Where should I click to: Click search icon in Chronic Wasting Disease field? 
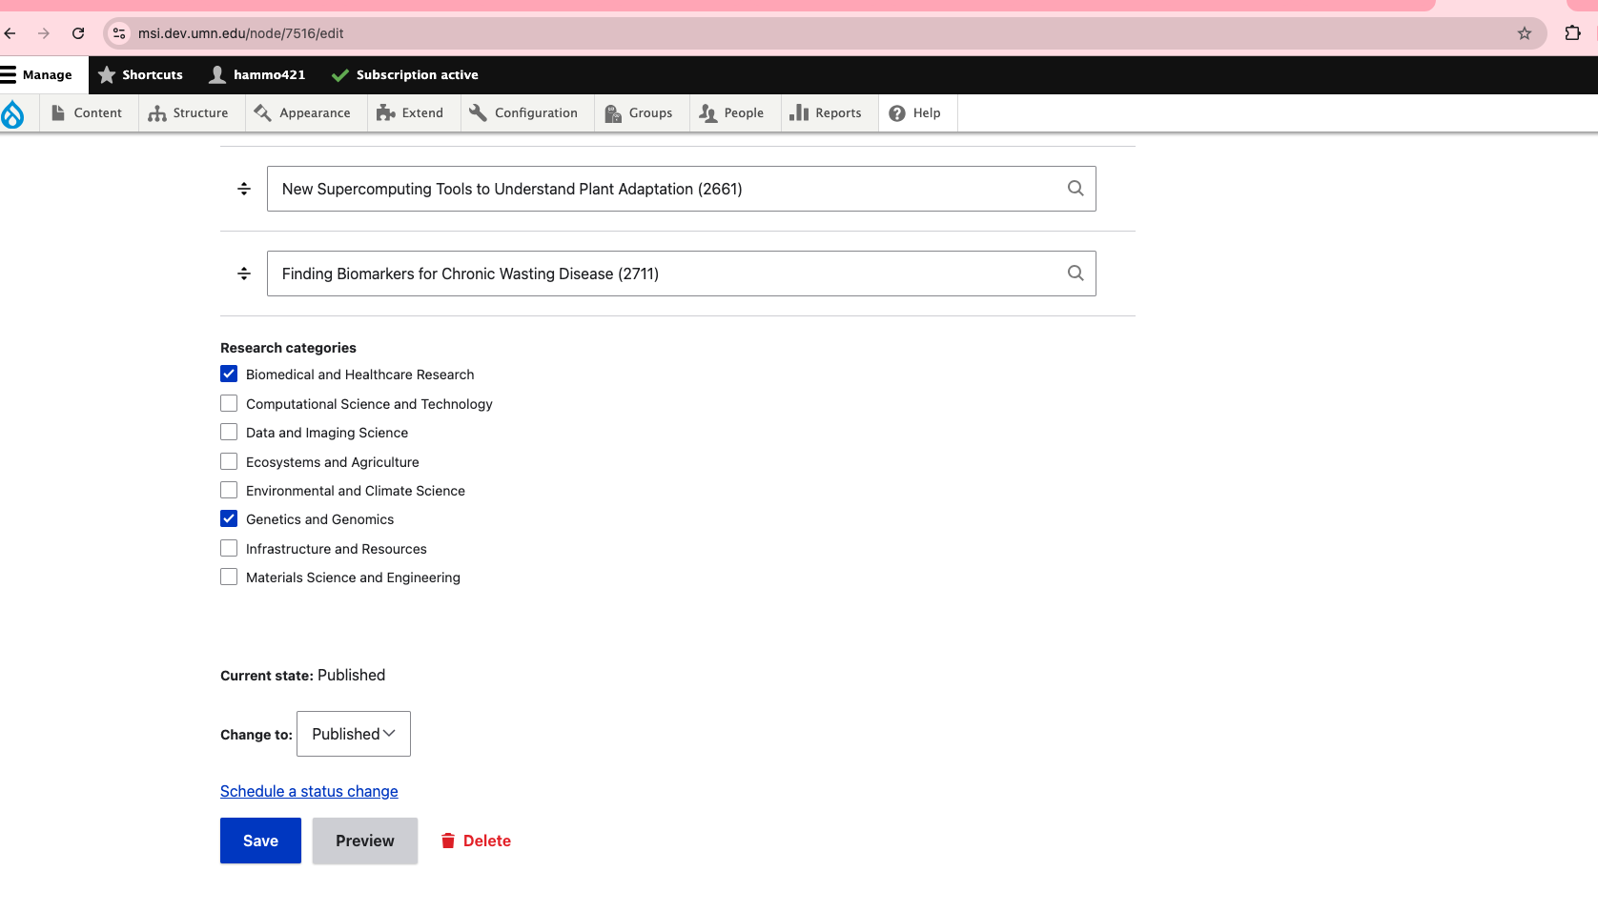(1075, 274)
